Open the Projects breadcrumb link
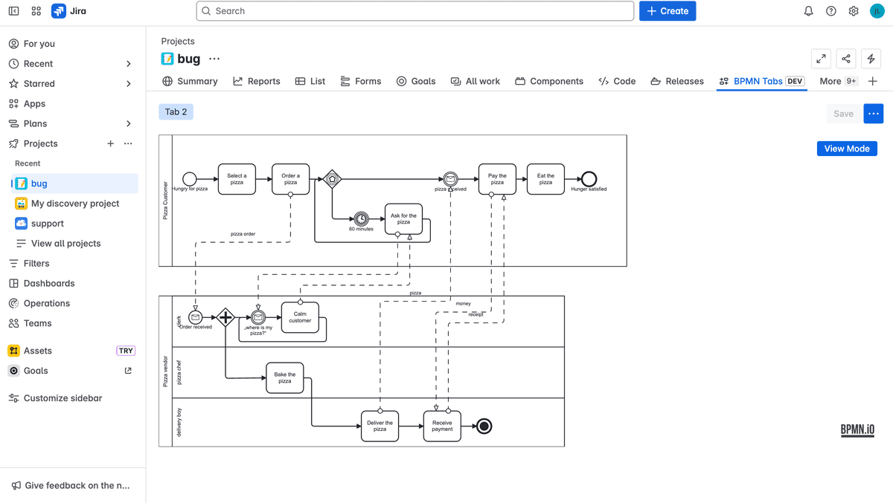893x503 pixels. tap(178, 41)
